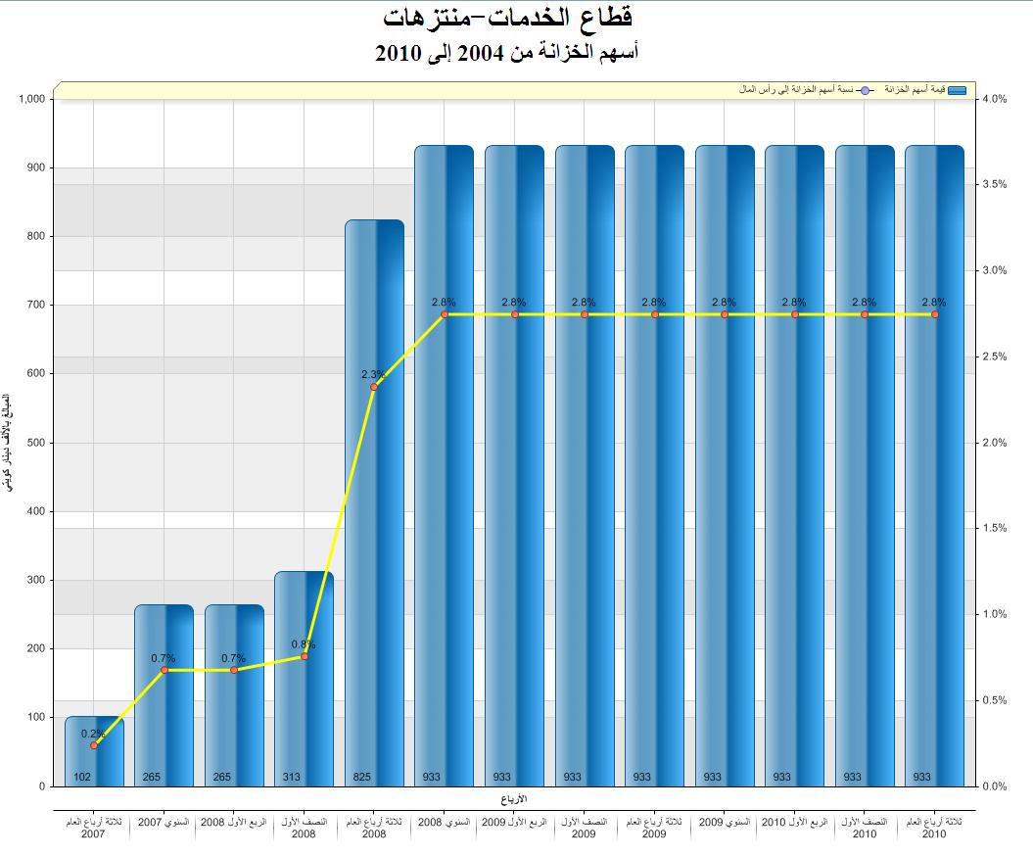Select the 2.3% data point marker
Viewport: 1033px width, 856px height.
pyautogui.click(x=374, y=387)
